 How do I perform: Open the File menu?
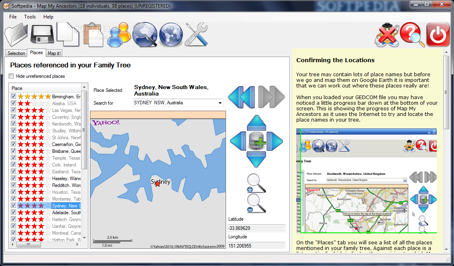(13, 17)
